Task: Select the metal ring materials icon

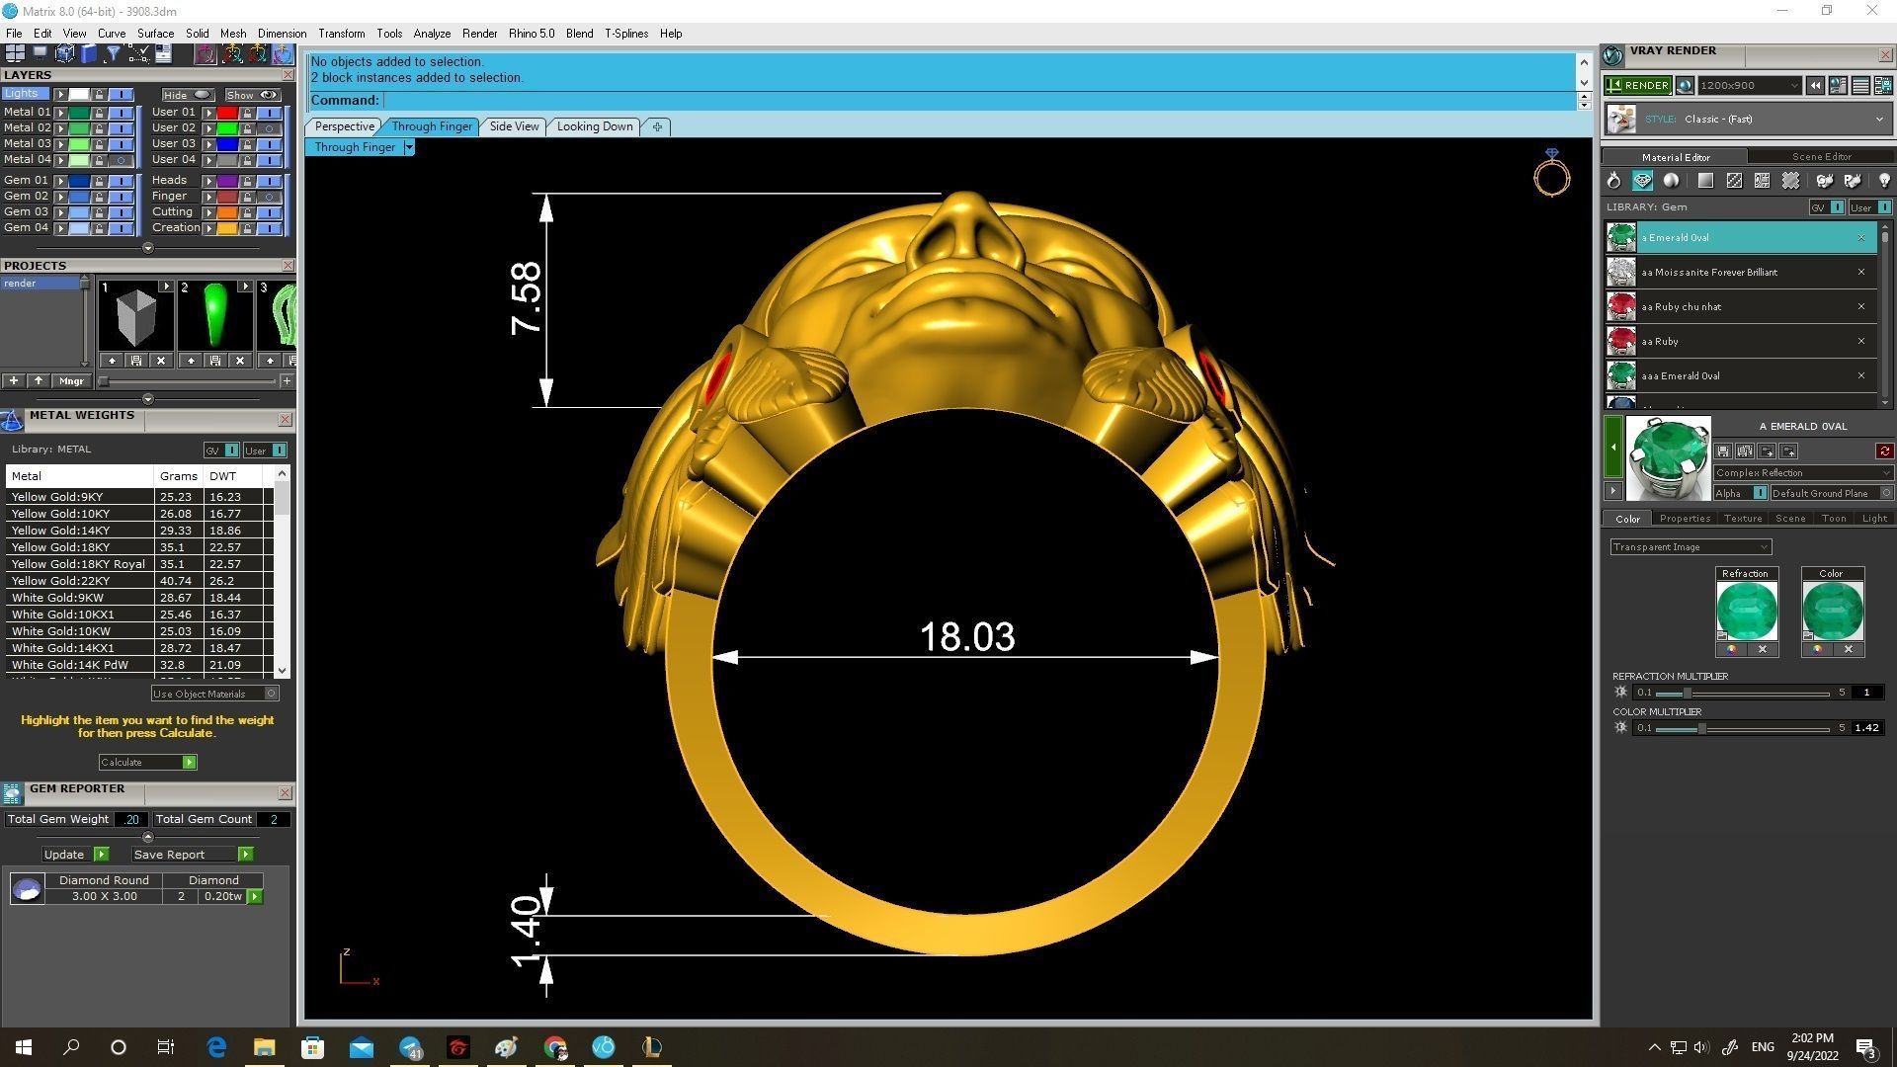Action: click(x=1613, y=181)
